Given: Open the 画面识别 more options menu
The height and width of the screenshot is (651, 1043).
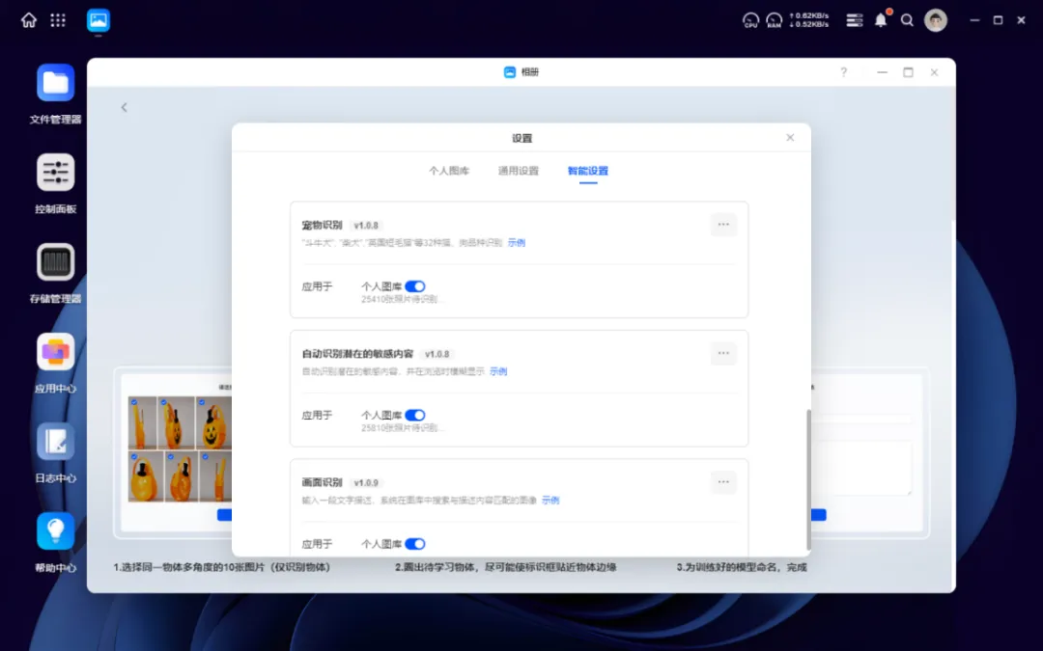Looking at the screenshot, I should tap(723, 482).
